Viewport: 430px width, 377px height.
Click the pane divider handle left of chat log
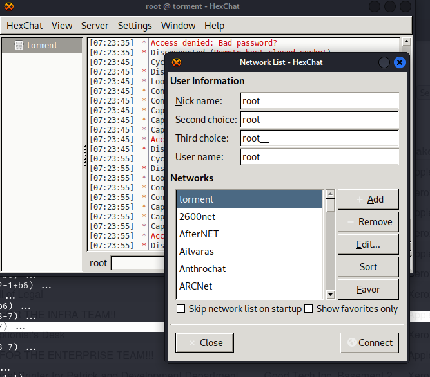85,156
